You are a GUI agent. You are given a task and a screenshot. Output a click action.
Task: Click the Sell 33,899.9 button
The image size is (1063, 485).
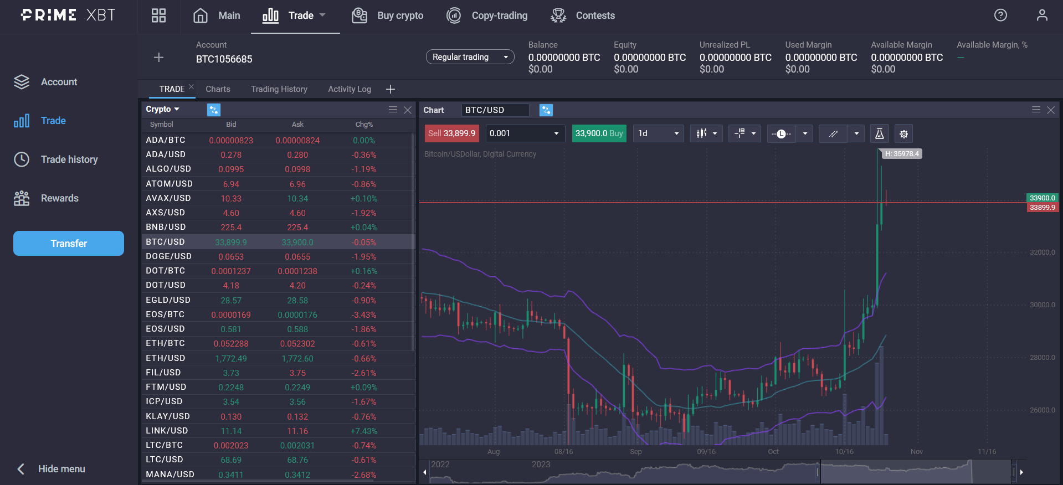[x=451, y=133]
